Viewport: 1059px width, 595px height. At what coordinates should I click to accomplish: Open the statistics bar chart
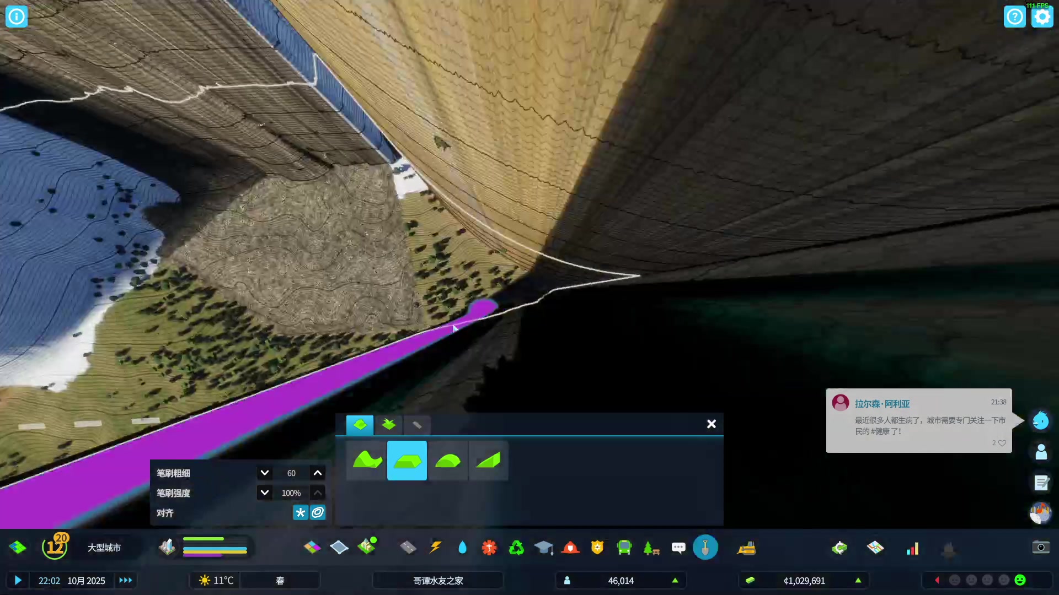[x=913, y=548]
